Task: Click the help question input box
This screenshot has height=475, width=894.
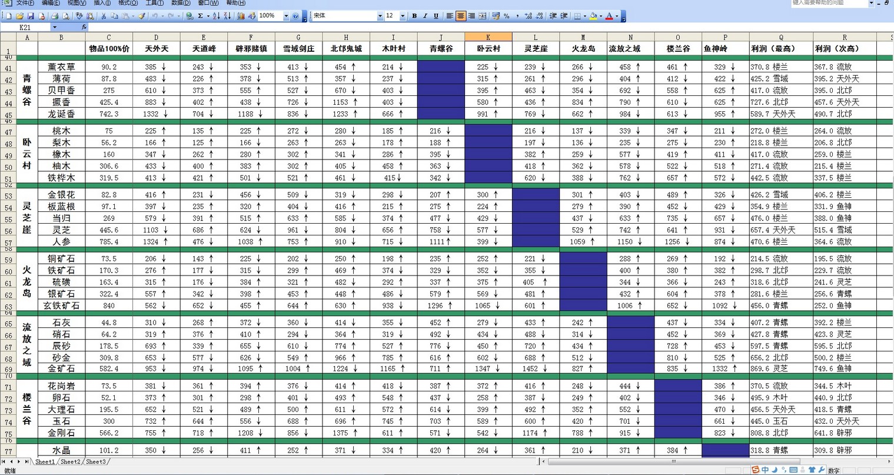Action: point(829,3)
